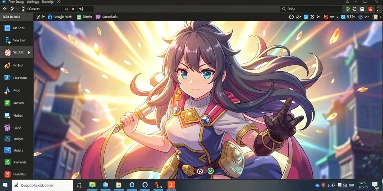Viewport: 383px width, 191px height.
Task: Open the dropdown next to the globe icon
Action: (x=368, y=17)
